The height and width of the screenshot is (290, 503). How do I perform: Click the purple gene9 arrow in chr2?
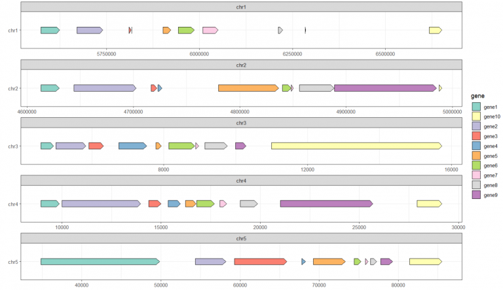[x=384, y=88]
